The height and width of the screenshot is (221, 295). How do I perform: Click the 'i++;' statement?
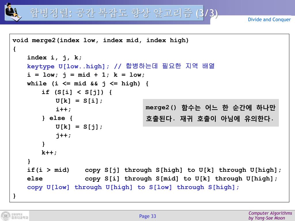[x=63, y=109]
